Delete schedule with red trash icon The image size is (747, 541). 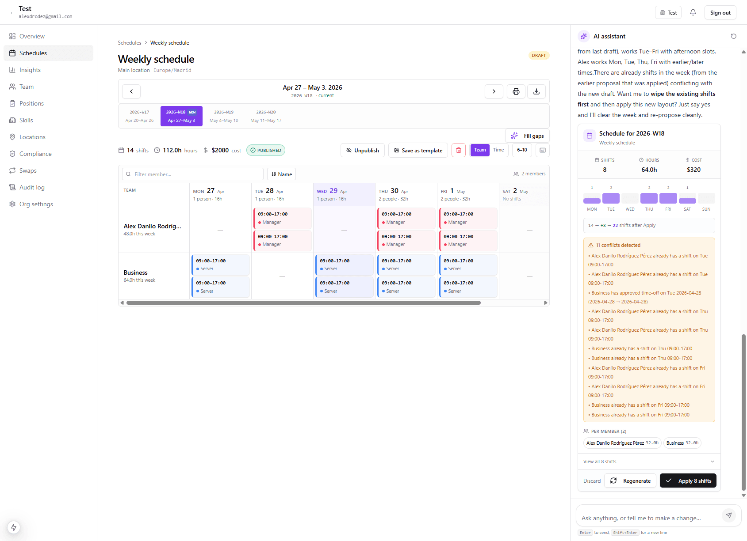point(459,150)
